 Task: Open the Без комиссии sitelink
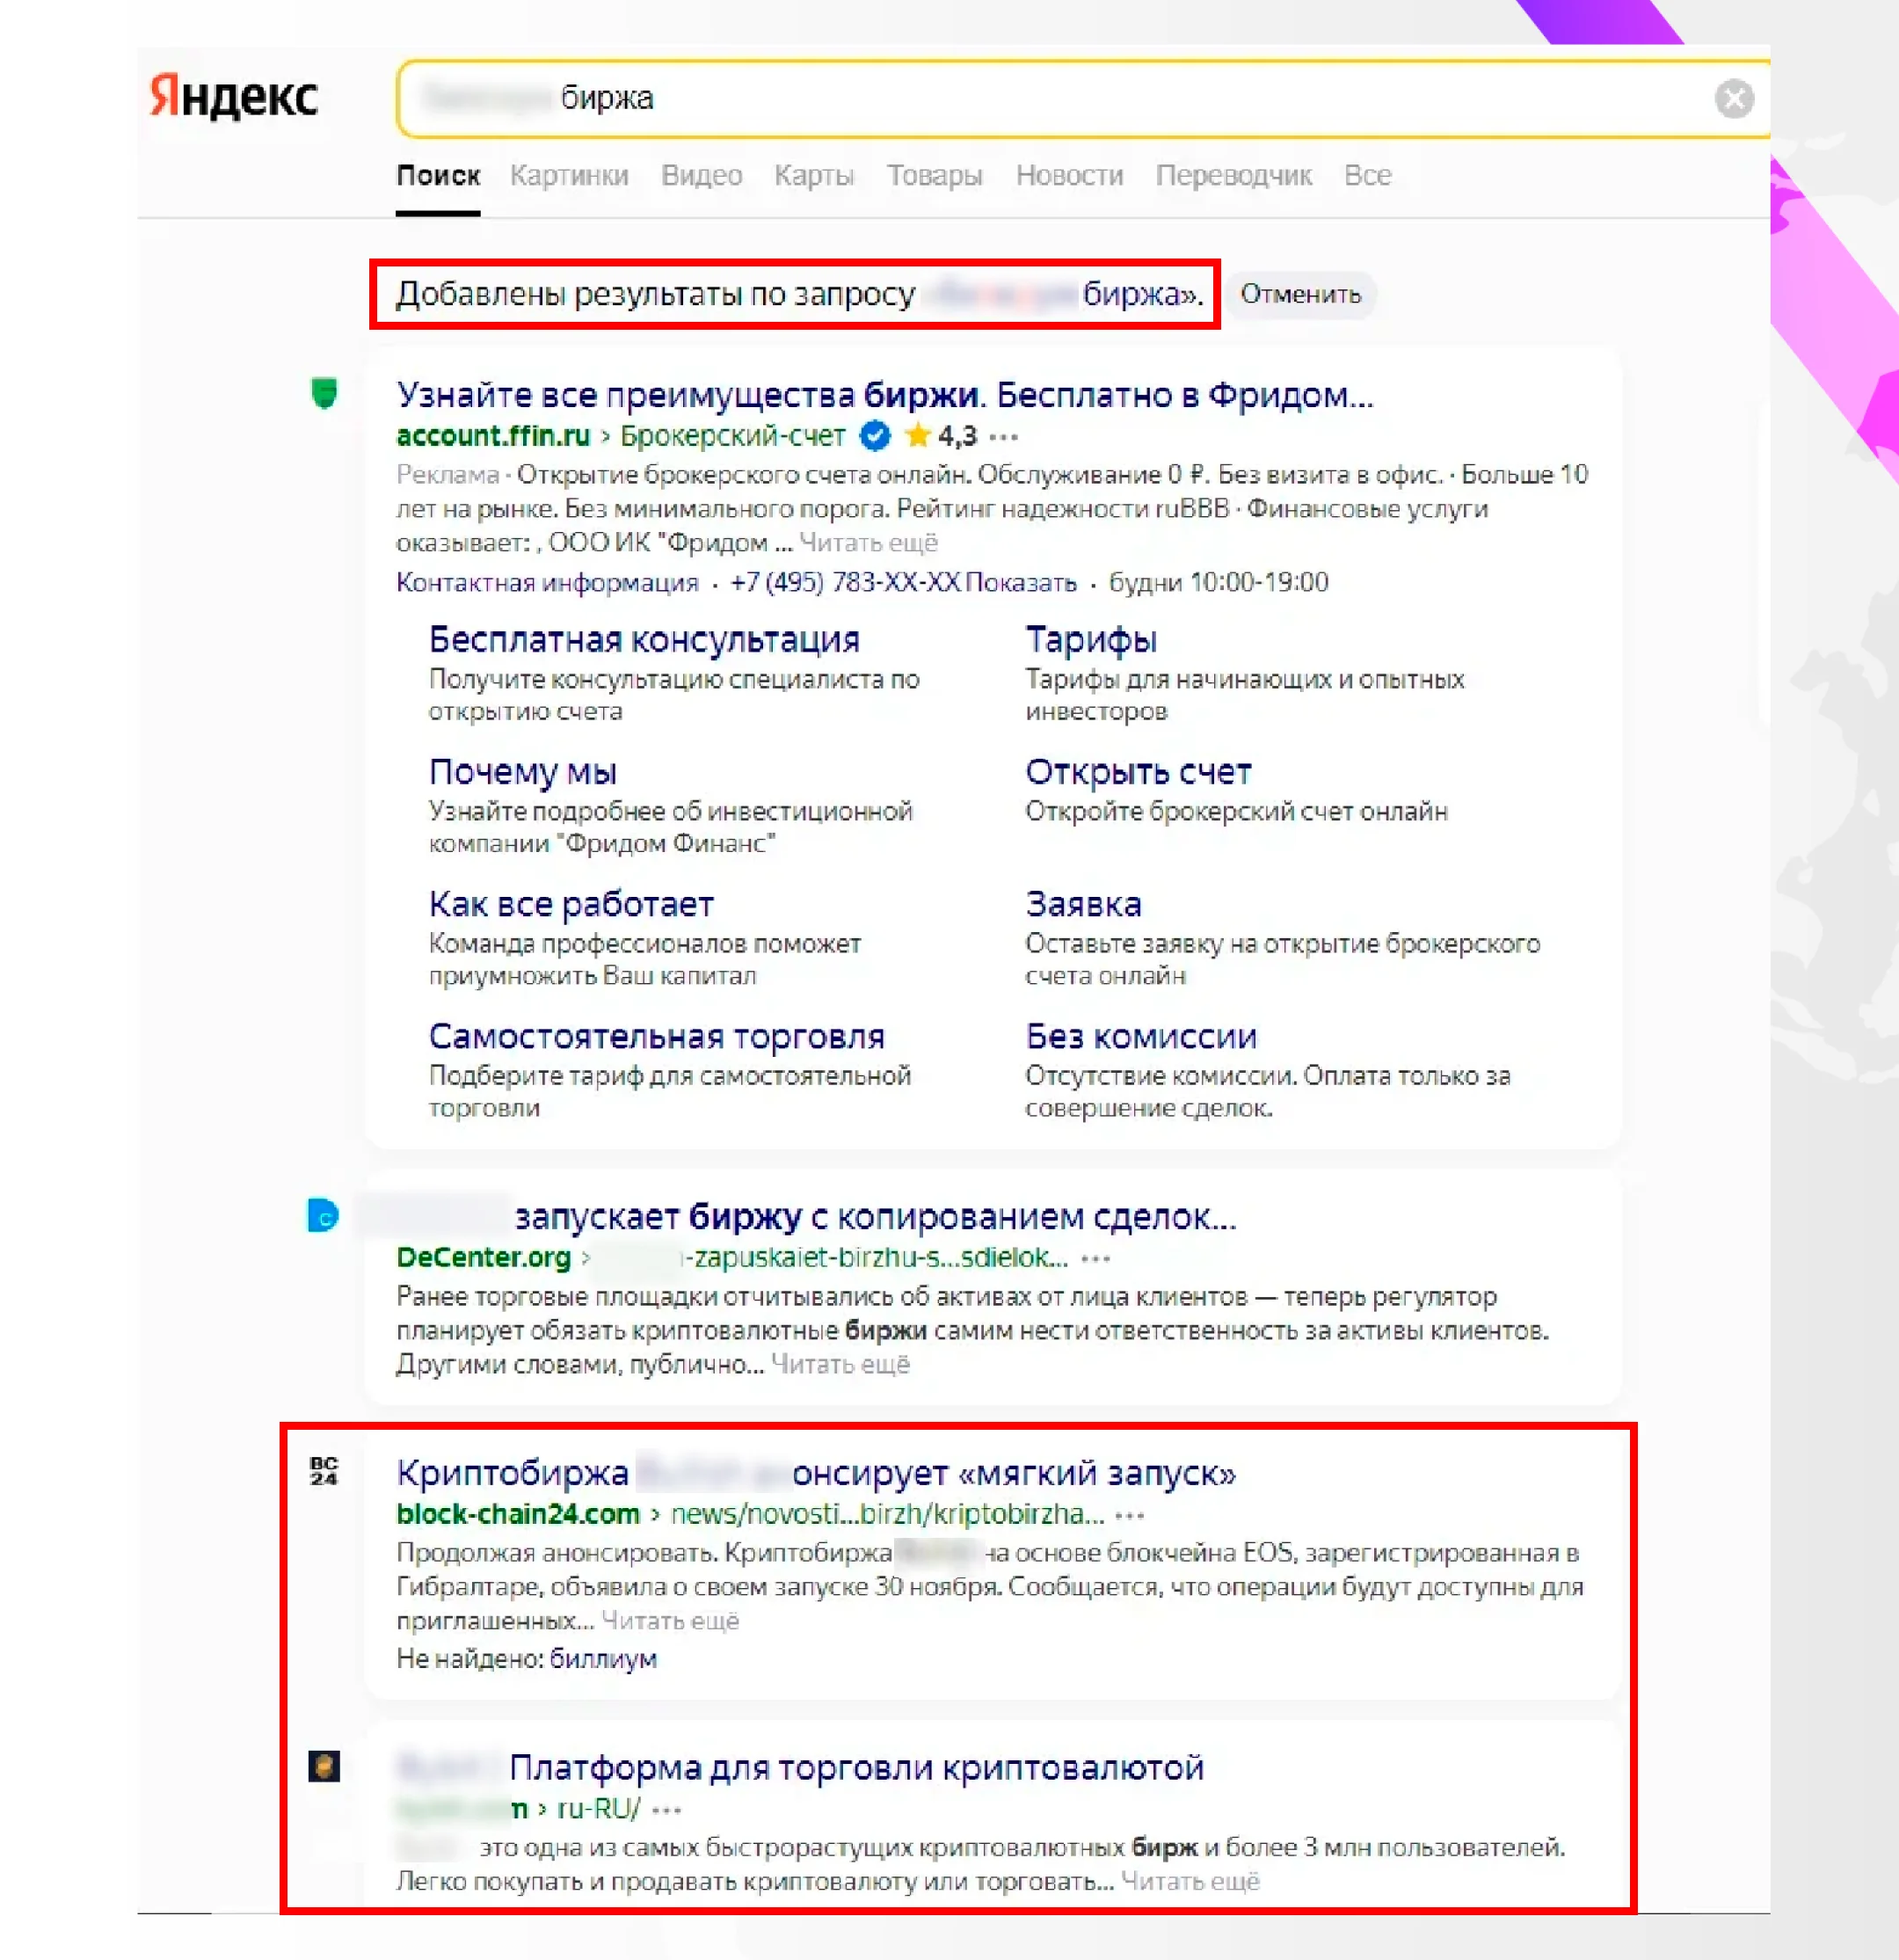pos(1140,1037)
